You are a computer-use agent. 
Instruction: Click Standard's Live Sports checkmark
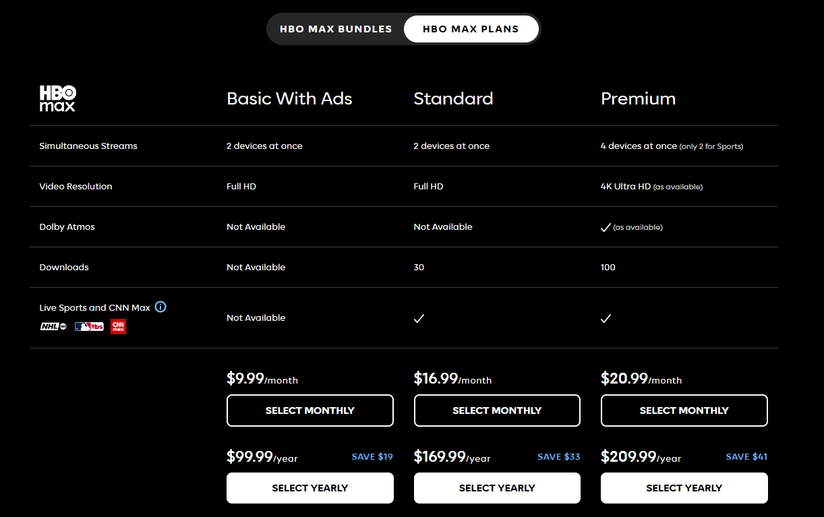(x=419, y=318)
